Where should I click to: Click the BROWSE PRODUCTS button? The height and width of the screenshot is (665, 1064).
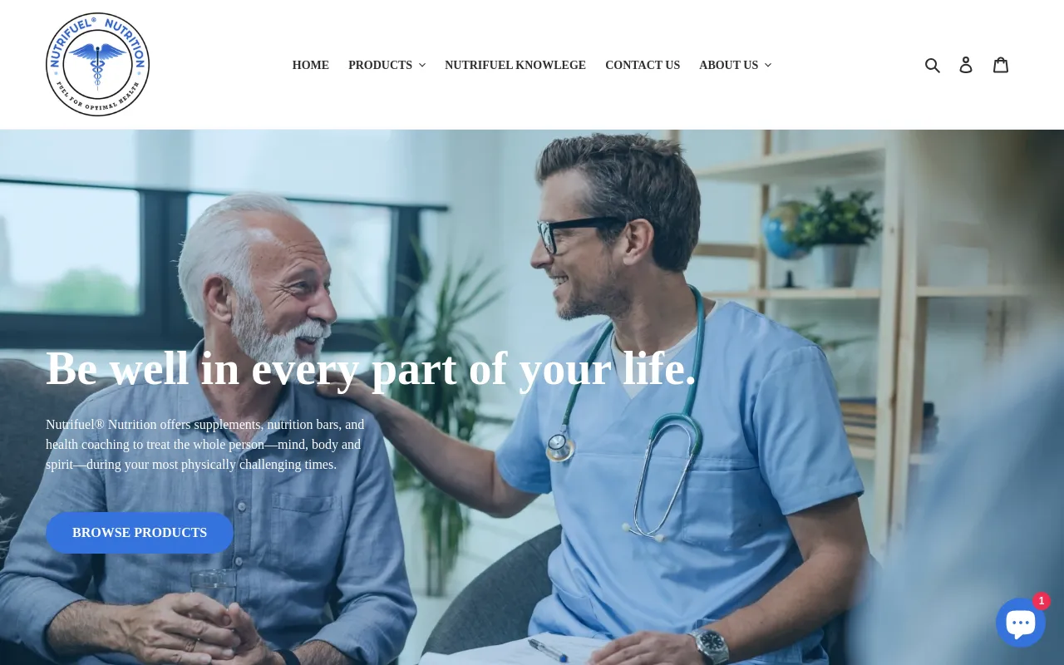[140, 533]
